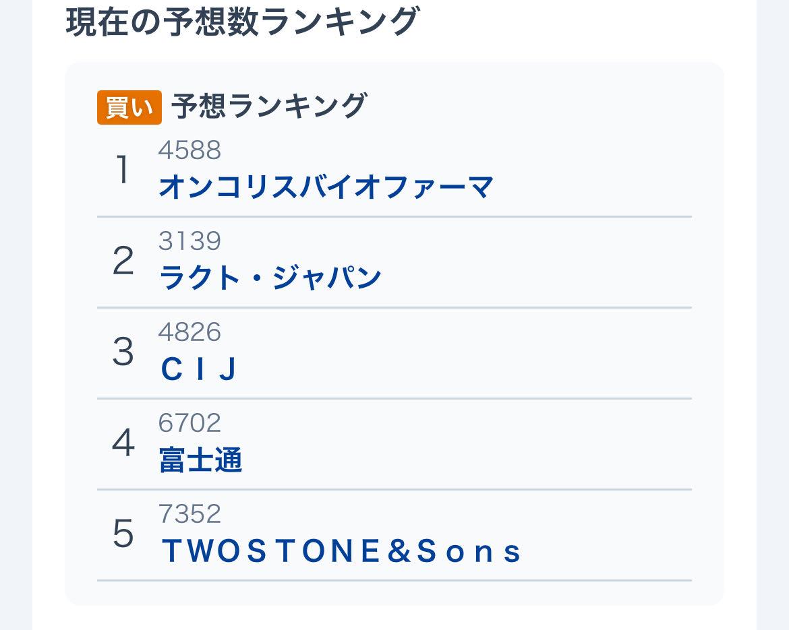This screenshot has width=789, height=630.
Task: Select stock code 7352
Action: tap(189, 514)
